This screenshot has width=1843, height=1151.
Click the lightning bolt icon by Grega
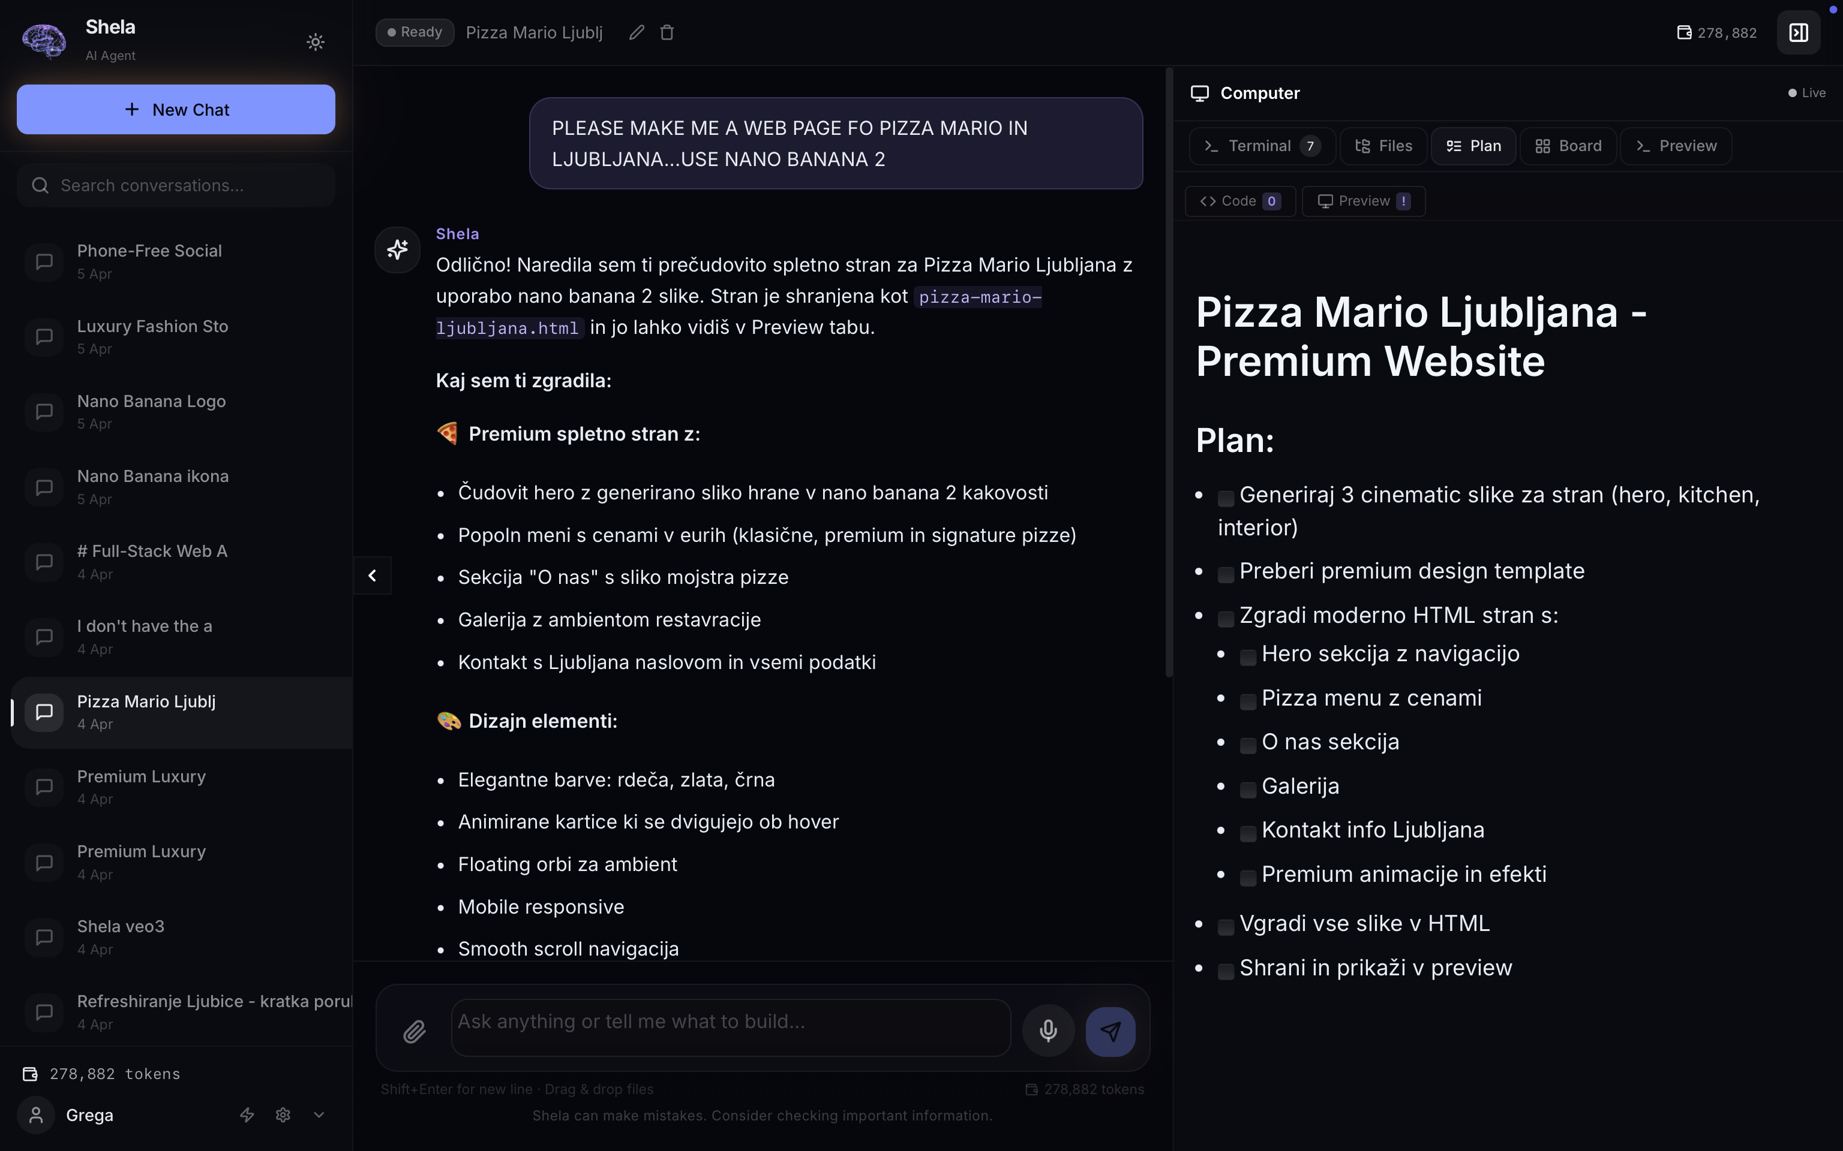tap(247, 1114)
